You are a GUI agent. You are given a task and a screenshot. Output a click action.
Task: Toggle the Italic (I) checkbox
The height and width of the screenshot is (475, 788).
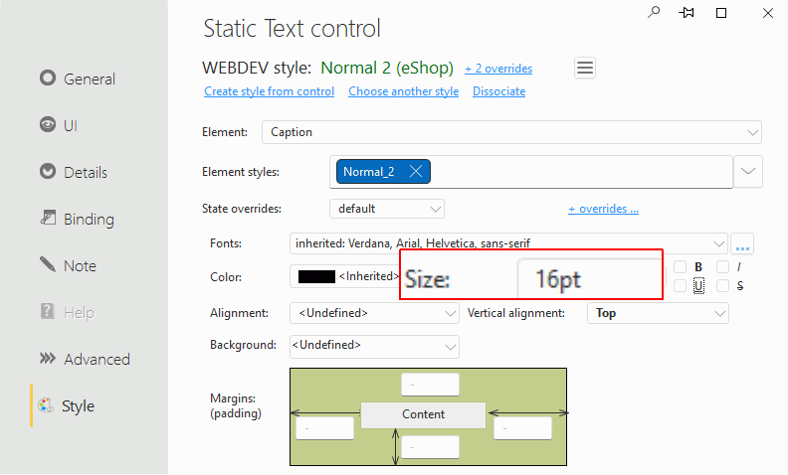722,266
